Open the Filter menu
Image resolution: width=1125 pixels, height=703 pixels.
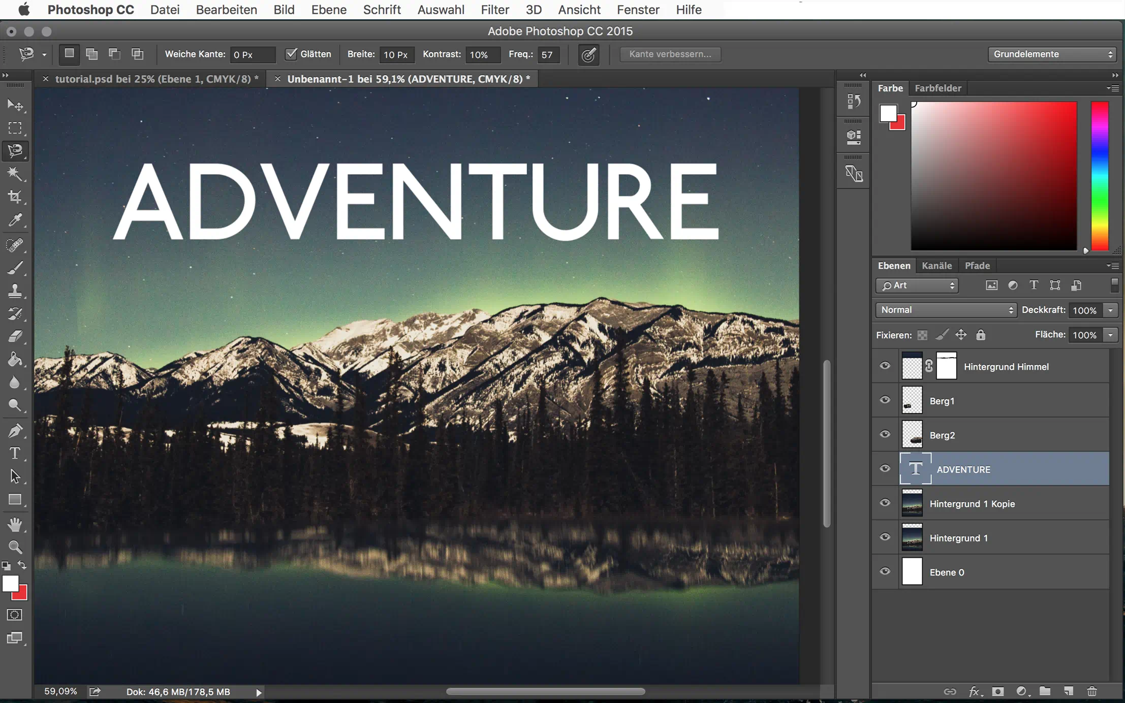[x=494, y=10]
